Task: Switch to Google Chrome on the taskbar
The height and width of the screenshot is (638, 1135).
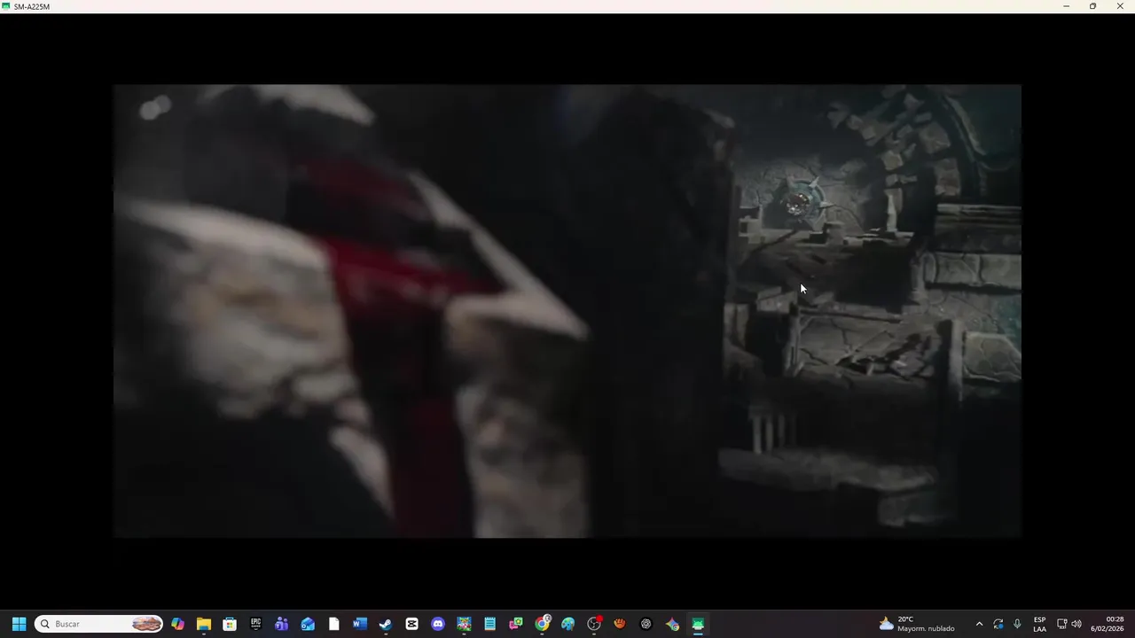Action: pyautogui.click(x=542, y=624)
